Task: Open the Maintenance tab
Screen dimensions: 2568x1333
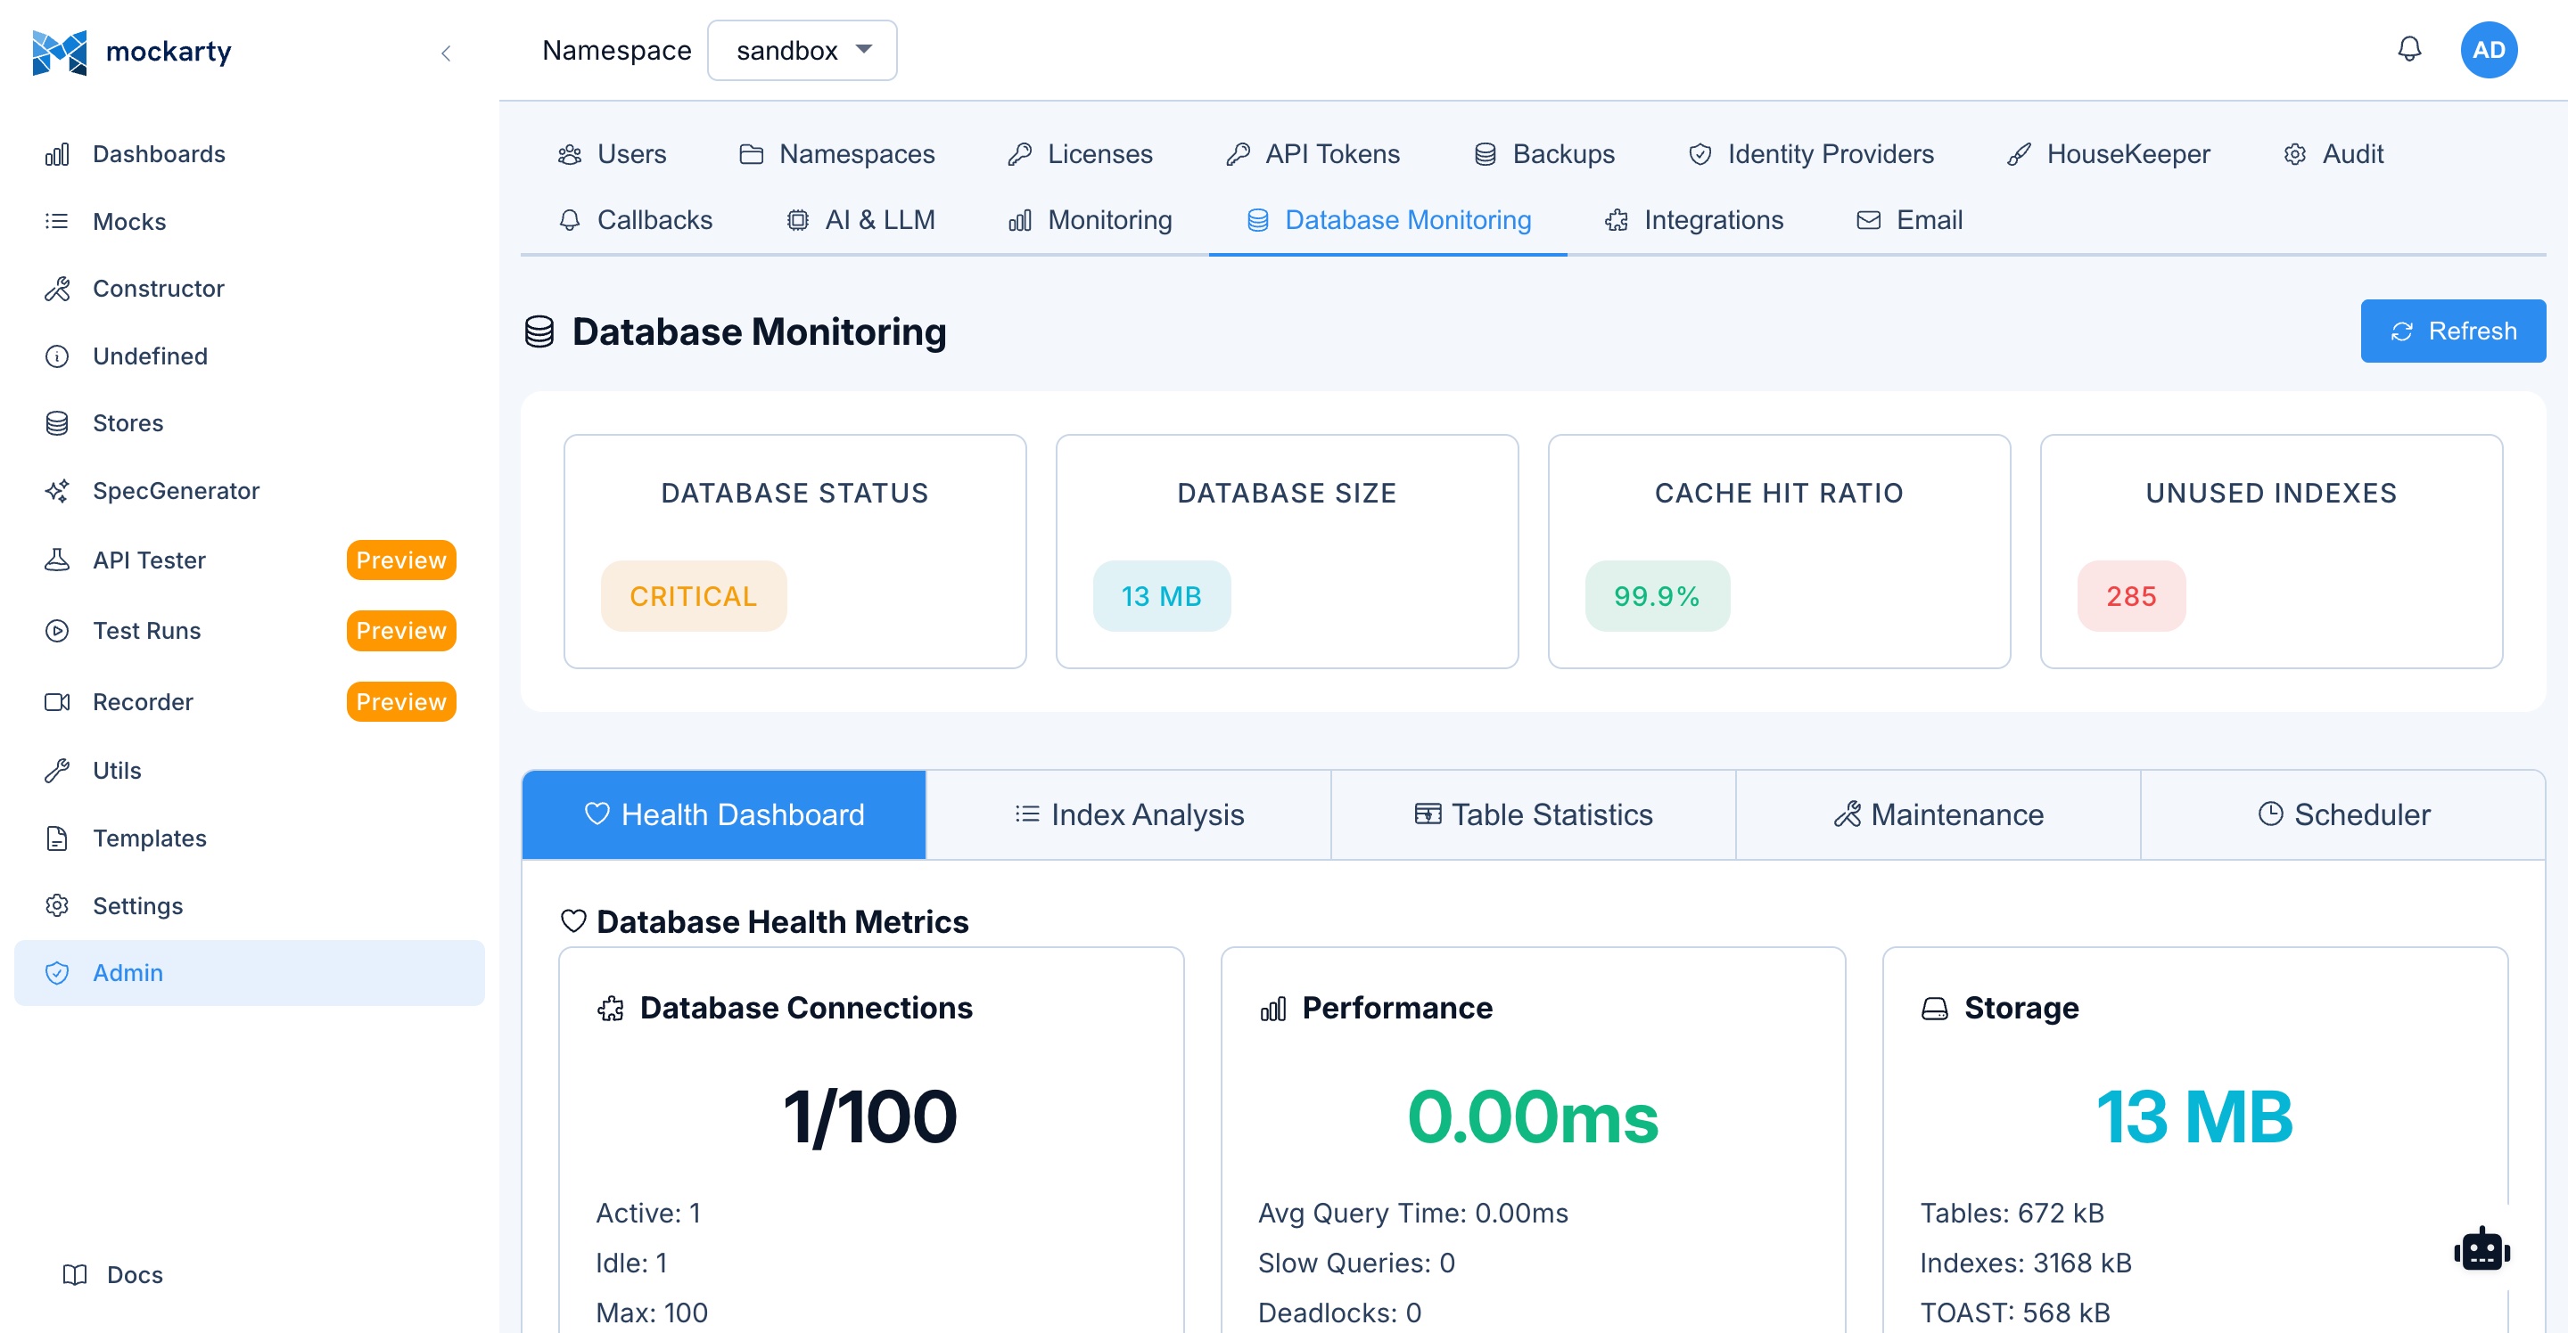Action: pyautogui.click(x=1938, y=814)
